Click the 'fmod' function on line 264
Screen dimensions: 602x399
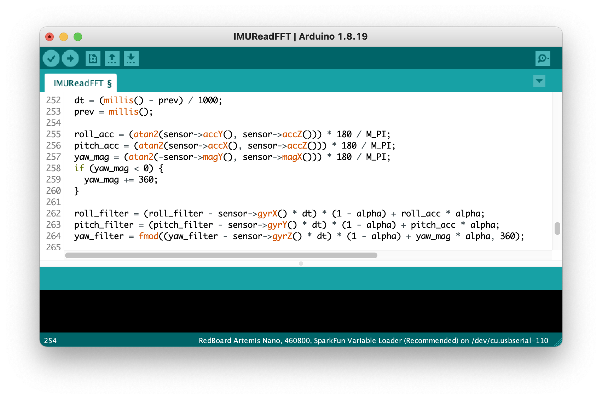click(x=149, y=236)
